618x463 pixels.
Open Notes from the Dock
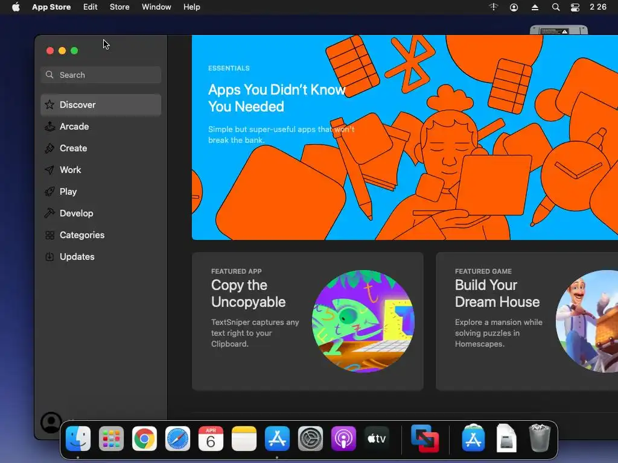coord(244,438)
